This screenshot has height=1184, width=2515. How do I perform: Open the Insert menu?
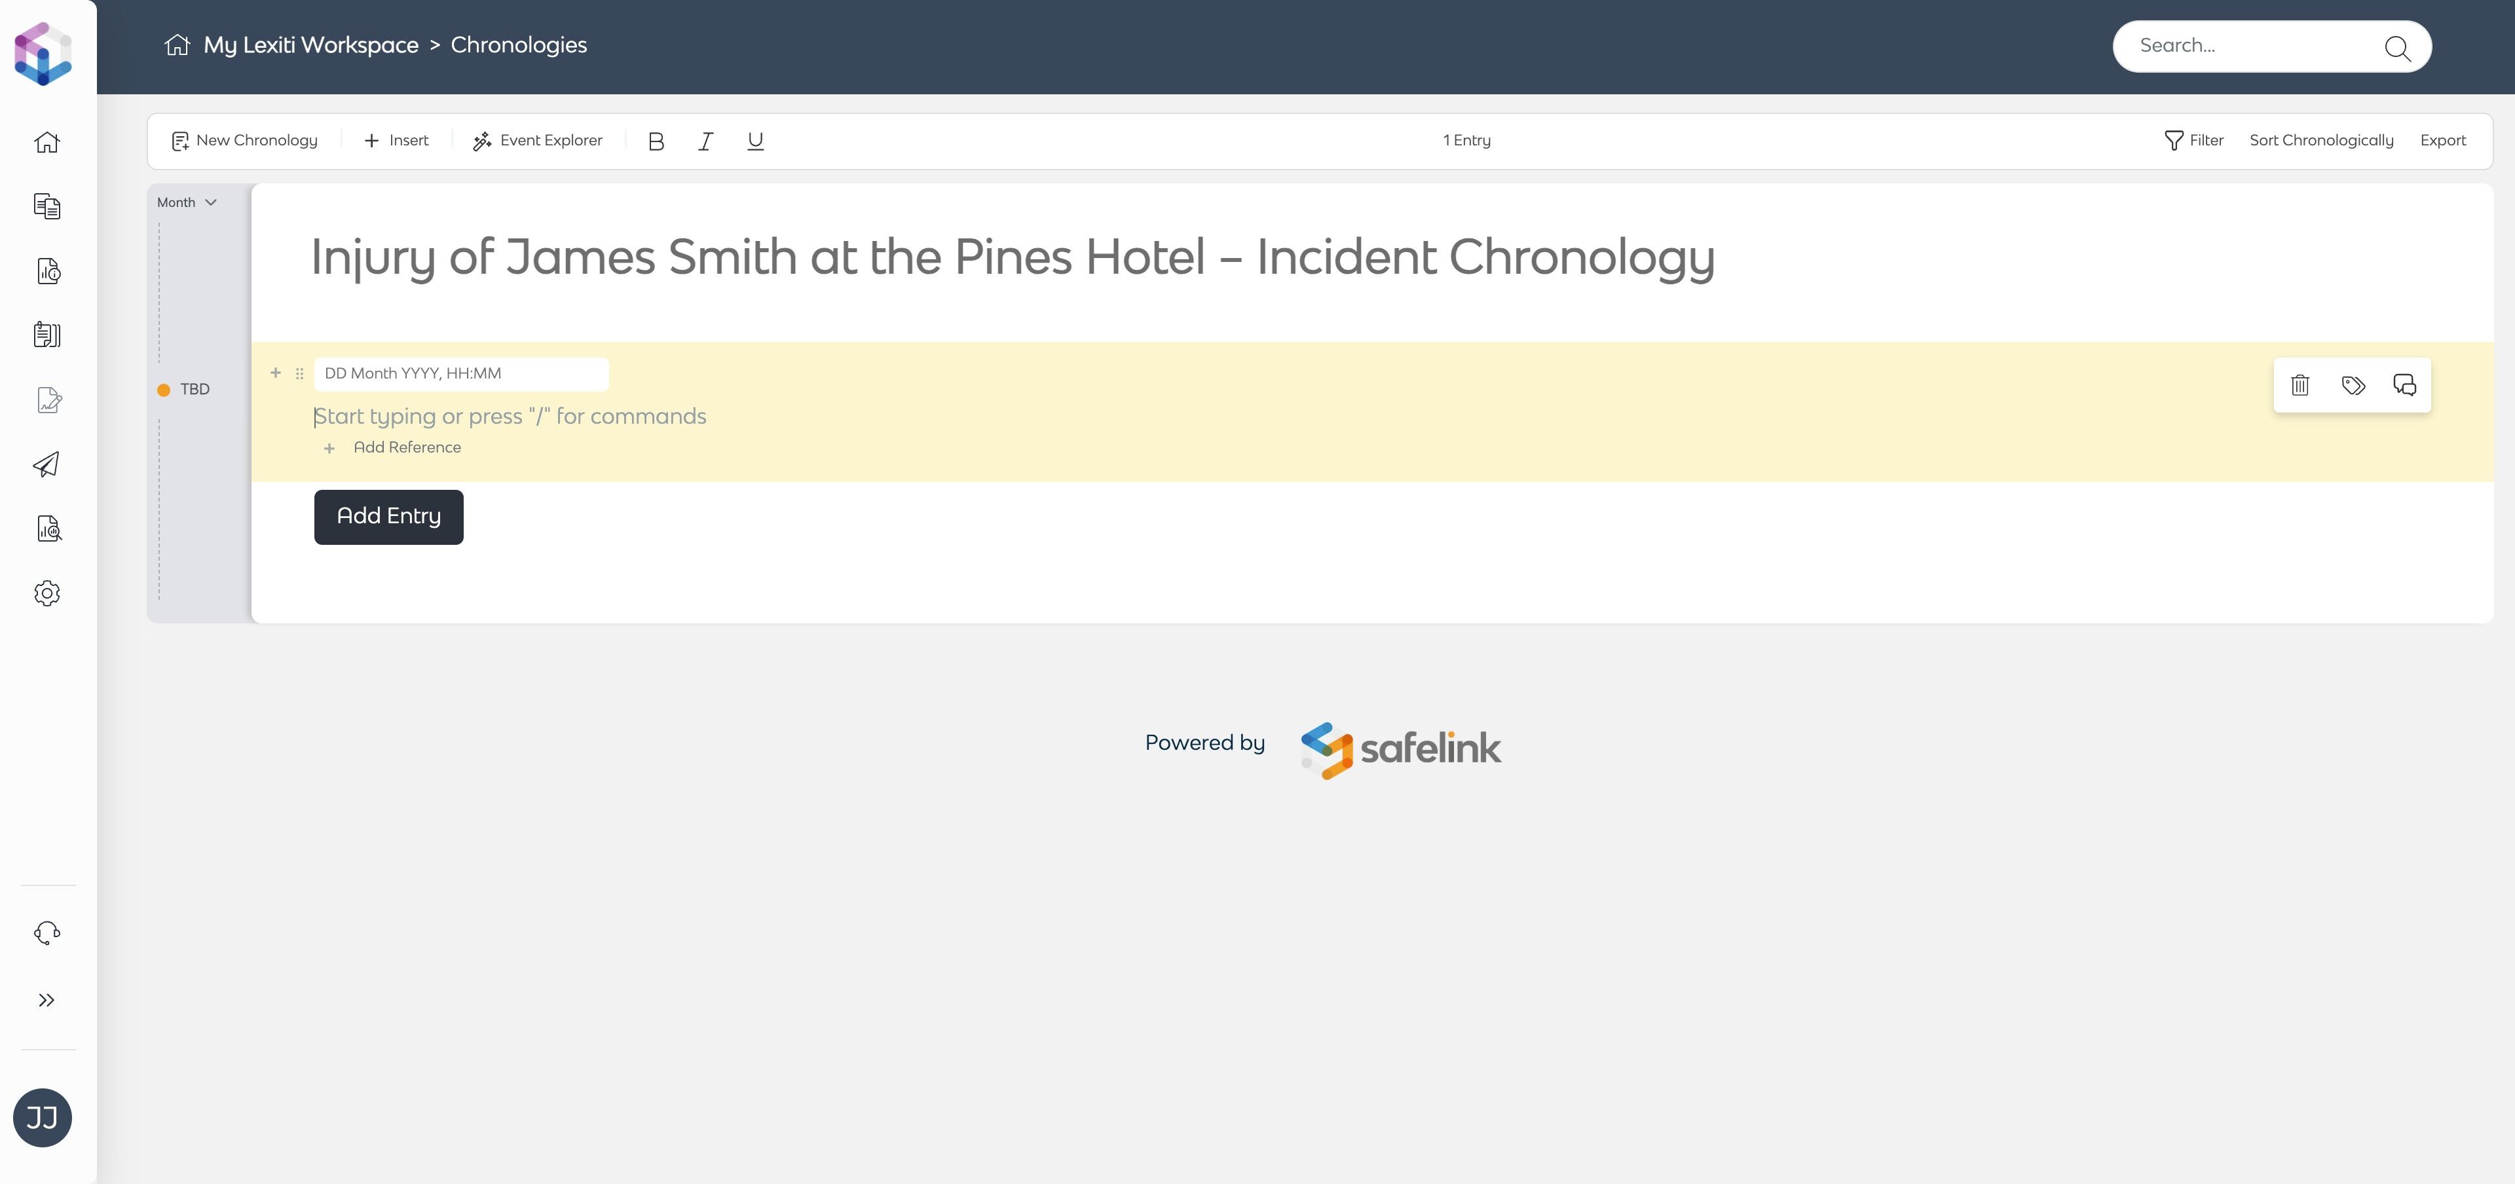396,141
